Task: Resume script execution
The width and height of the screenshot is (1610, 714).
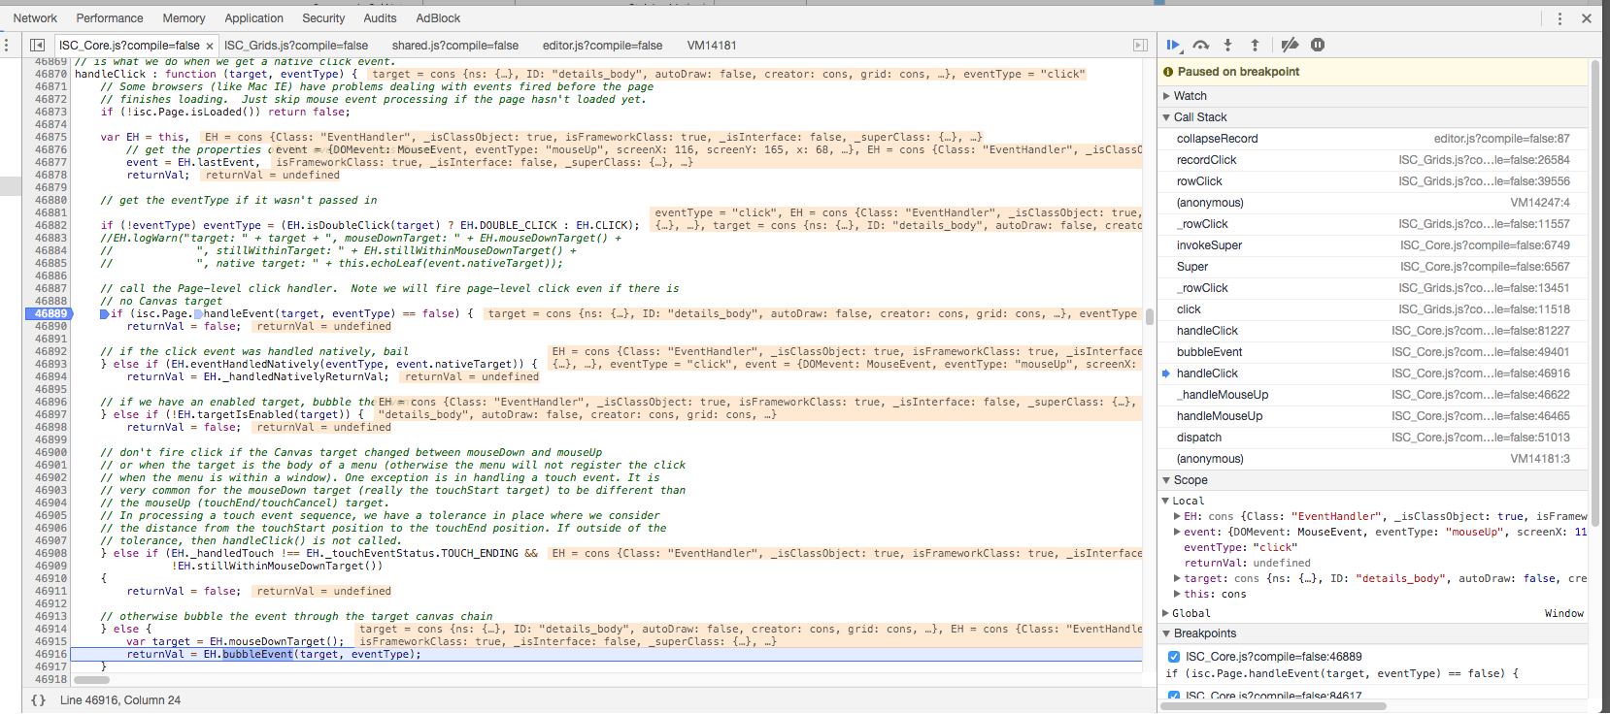Action: point(1173,45)
